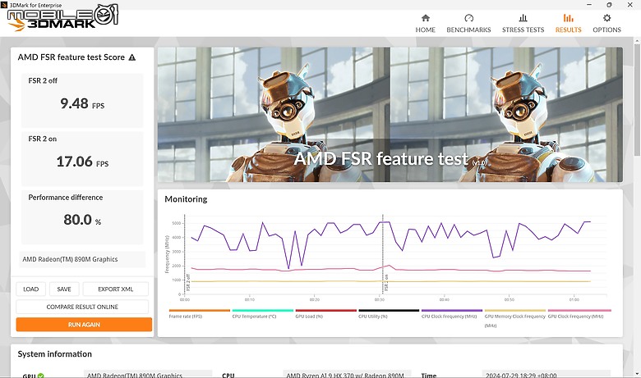Viewport: 641px width, 378px height.
Task: Open OPTIONS tab label
Action: click(x=606, y=30)
